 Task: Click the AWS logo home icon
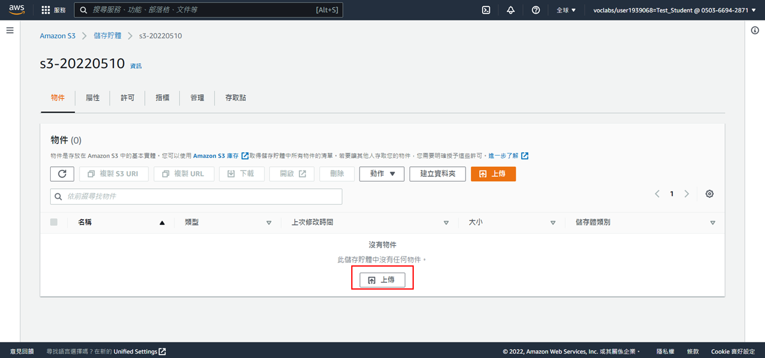[17, 10]
